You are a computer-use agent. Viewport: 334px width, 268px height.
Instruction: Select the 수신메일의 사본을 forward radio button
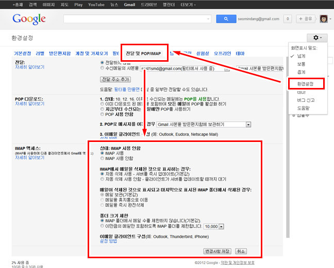click(102, 68)
